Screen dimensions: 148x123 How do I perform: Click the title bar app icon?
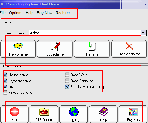coord(2,4)
